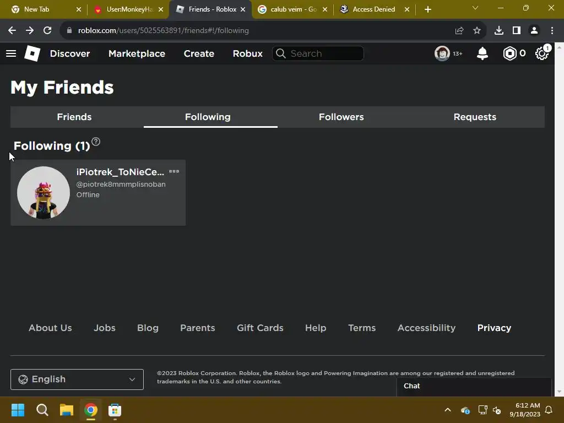Open iPiotrek avatar thumbnail
564x423 pixels.
tap(44, 192)
